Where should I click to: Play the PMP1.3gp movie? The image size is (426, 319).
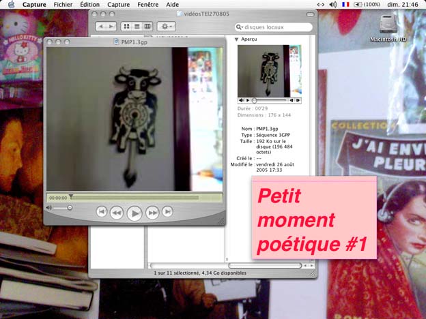pos(134,213)
